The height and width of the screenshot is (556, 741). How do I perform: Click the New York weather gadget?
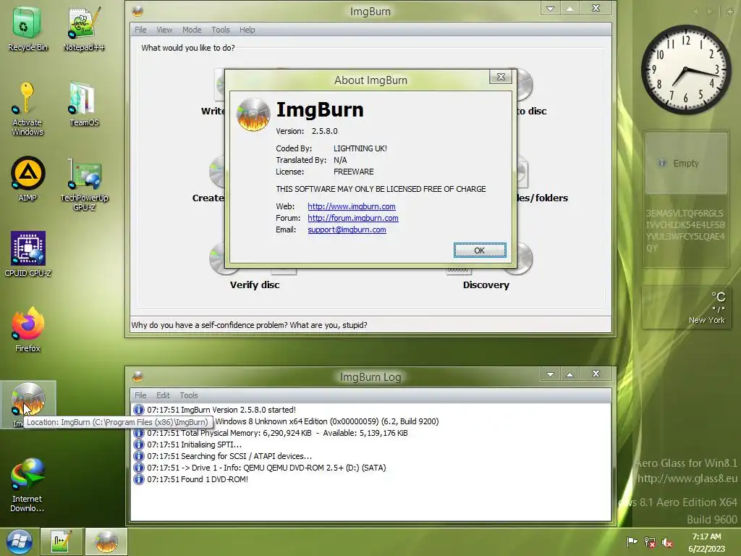pyautogui.click(x=686, y=307)
